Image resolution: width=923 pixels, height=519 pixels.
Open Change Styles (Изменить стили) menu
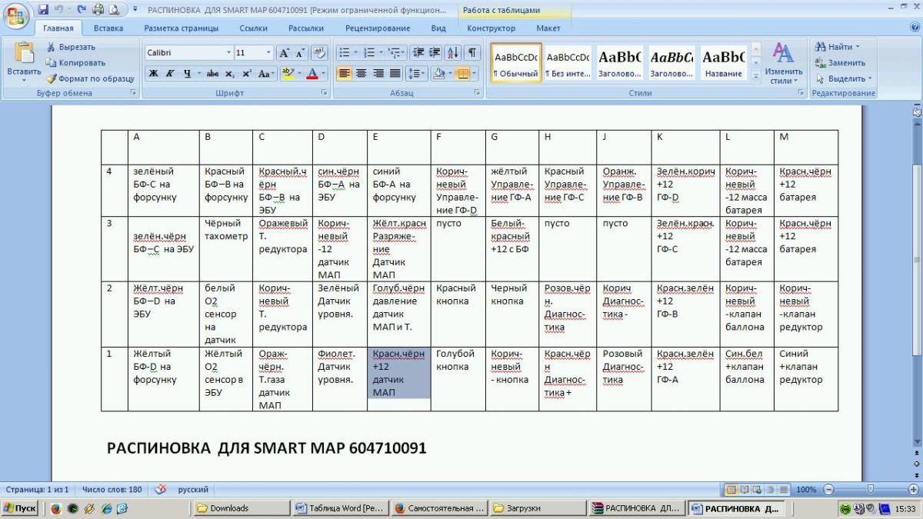(x=784, y=62)
